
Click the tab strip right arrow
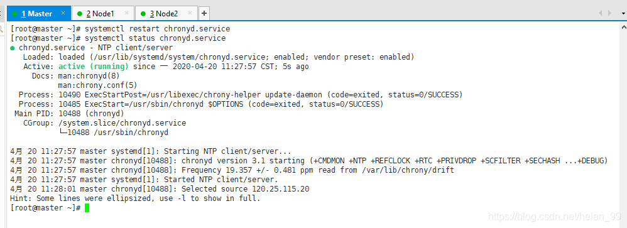610,13
